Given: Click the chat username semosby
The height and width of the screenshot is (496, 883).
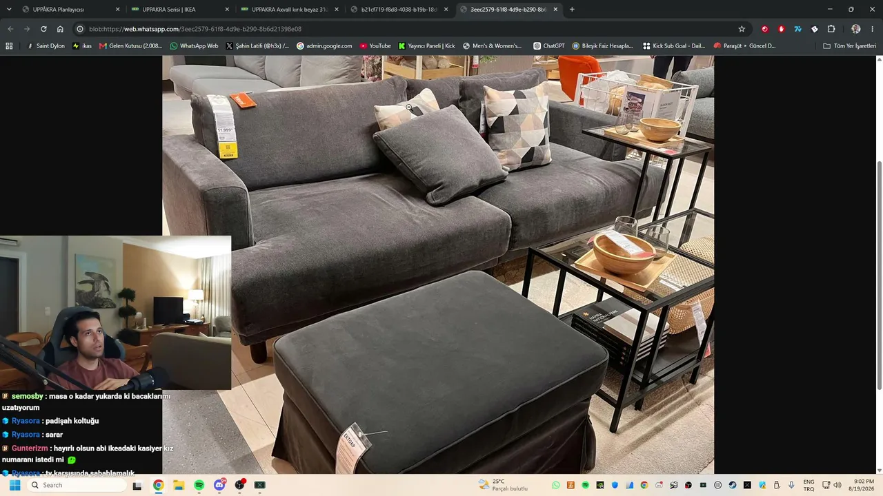Looking at the screenshot, I should [28, 396].
